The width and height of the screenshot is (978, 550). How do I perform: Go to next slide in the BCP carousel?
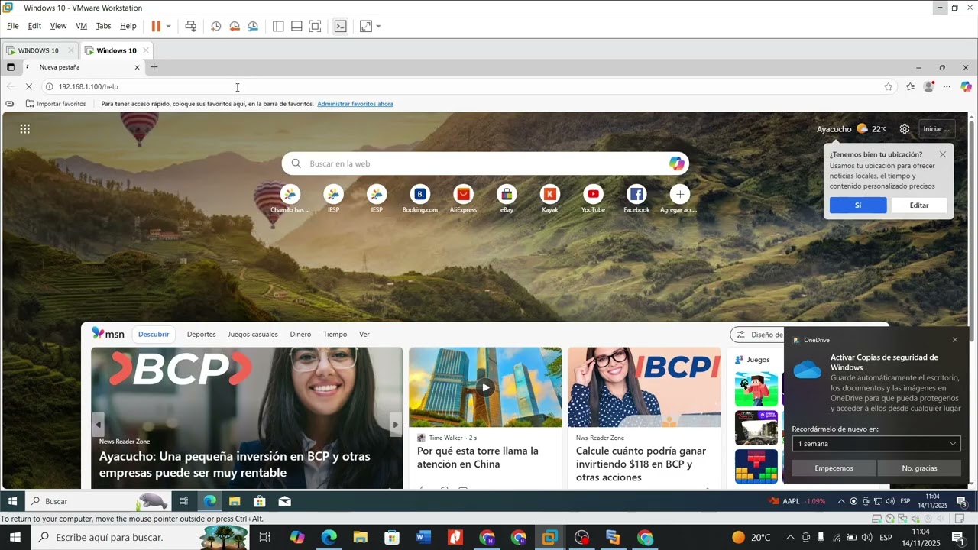[x=395, y=425]
